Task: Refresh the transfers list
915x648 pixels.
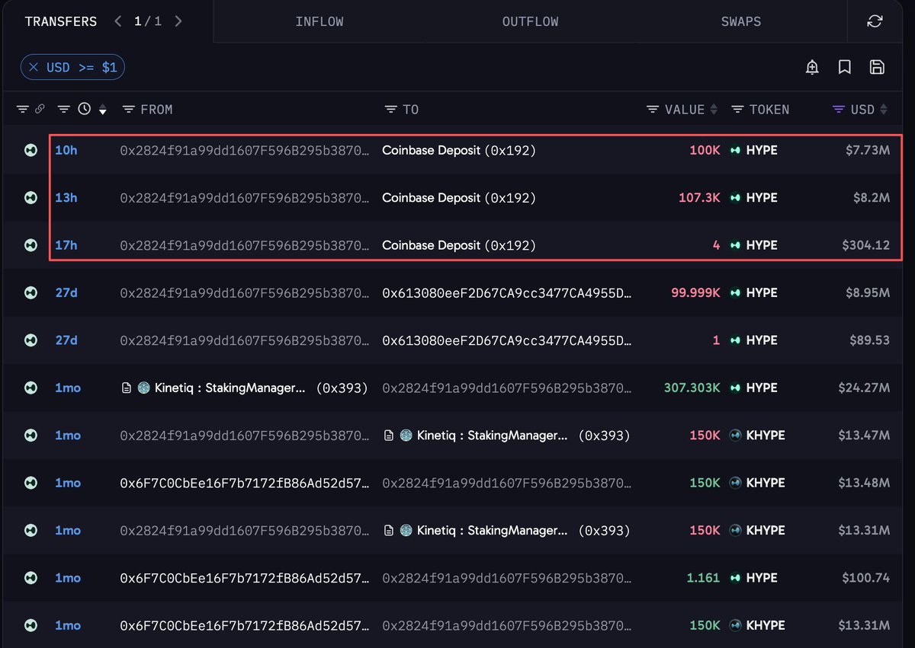Action: coord(875,21)
